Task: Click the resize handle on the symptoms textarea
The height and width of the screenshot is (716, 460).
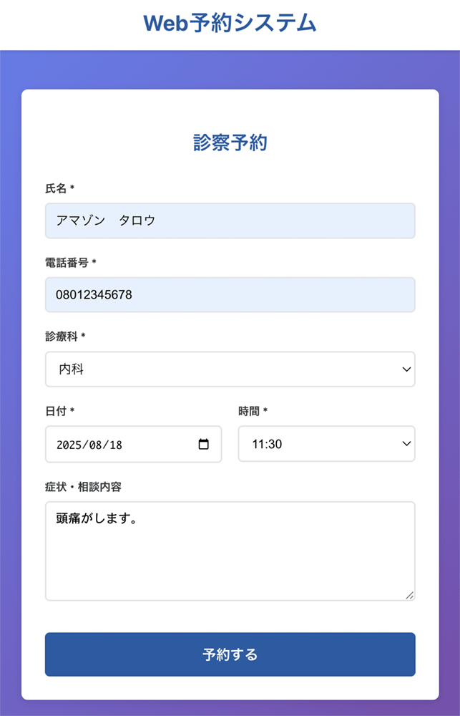Action: pyautogui.click(x=410, y=595)
